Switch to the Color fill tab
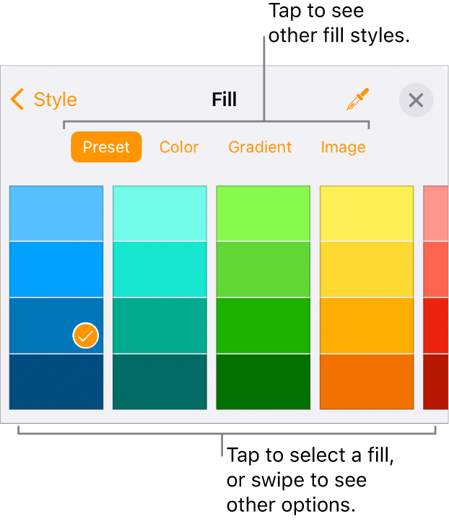The width and height of the screenshot is (449, 524). pos(179,147)
